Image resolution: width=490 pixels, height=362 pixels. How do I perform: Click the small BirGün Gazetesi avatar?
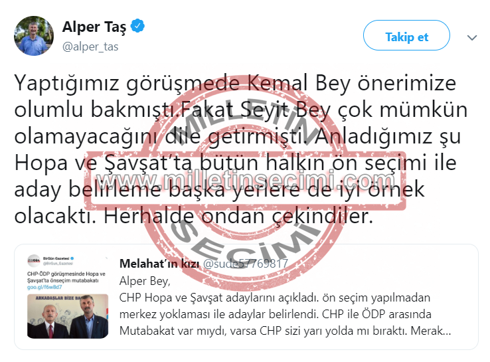[34, 261]
